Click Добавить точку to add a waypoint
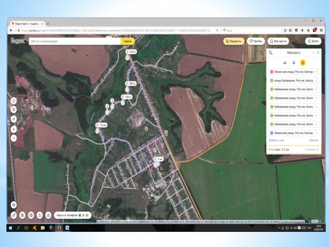Screen dimensions: 329x247 coord(277,140)
